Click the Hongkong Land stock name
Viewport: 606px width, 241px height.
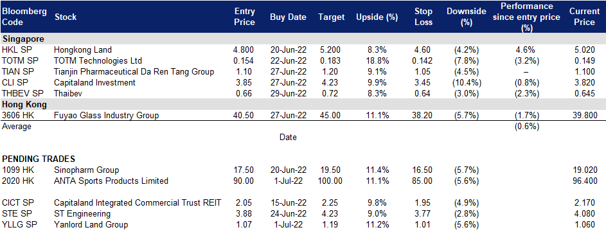[x=83, y=50]
